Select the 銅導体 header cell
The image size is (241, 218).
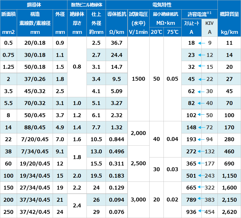[34, 5]
